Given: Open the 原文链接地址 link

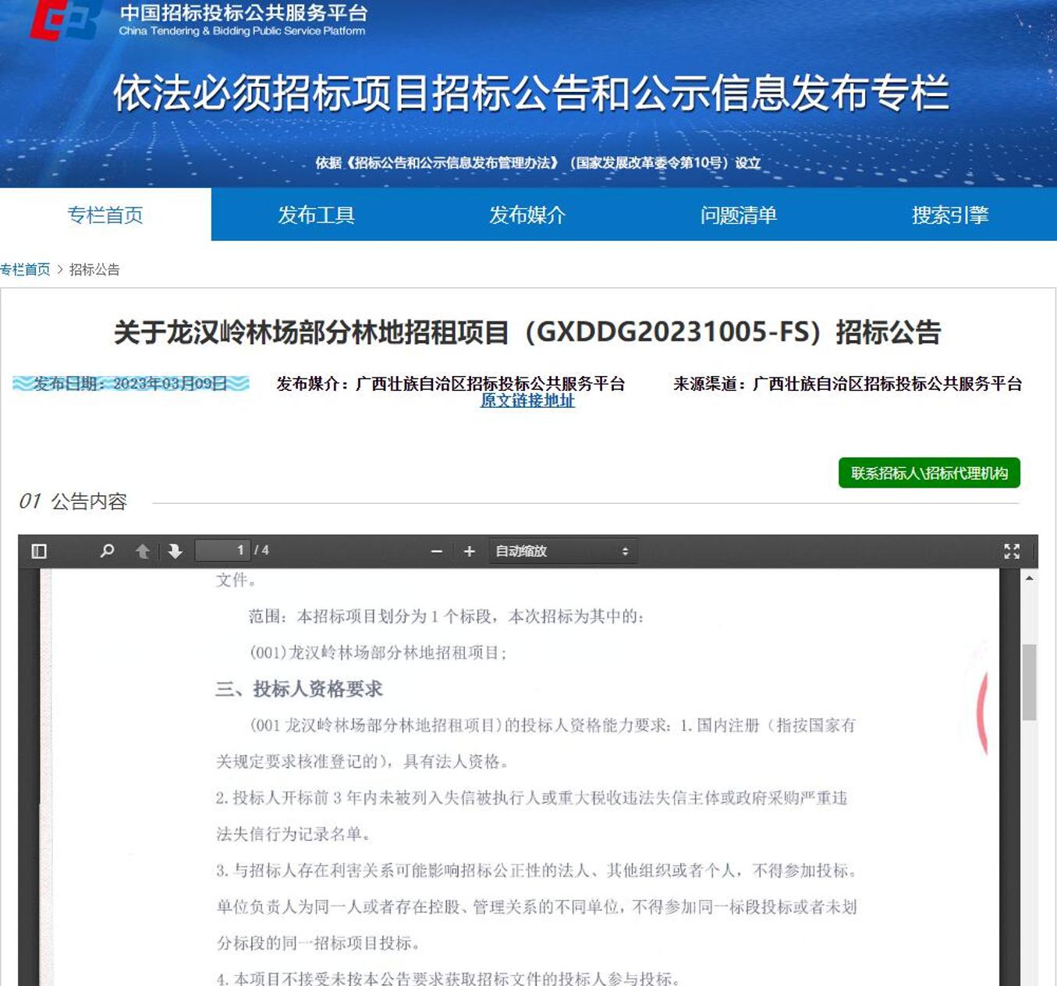Looking at the screenshot, I should coord(527,401).
